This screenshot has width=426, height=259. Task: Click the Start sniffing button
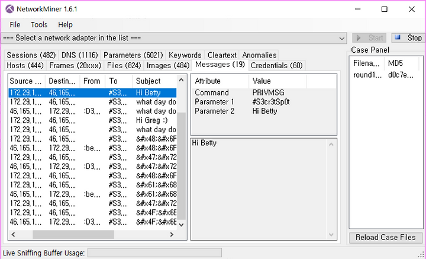370,38
